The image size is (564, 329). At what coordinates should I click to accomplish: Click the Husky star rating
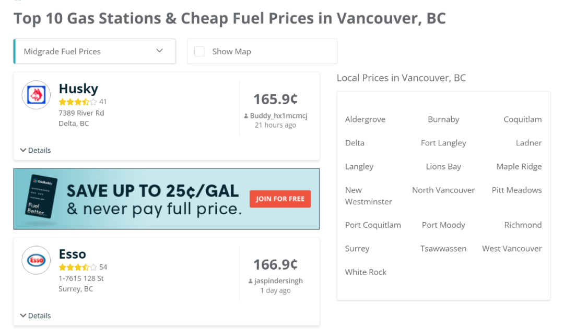click(x=78, y=102)
